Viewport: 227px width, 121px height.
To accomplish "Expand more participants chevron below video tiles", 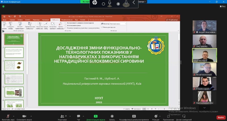I will tap(204, 108).
